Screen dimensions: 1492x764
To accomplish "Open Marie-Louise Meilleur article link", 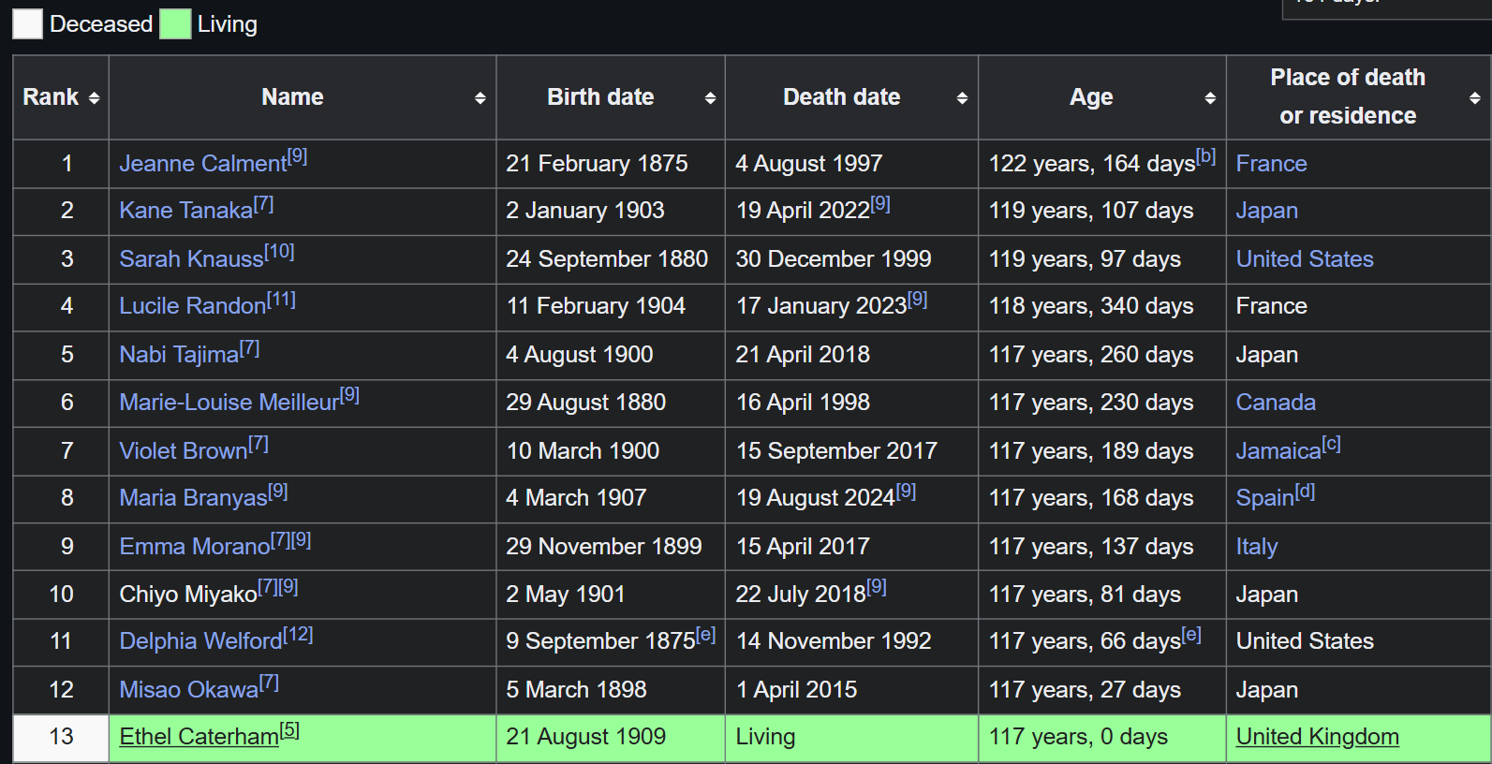I will click(229, 403).
